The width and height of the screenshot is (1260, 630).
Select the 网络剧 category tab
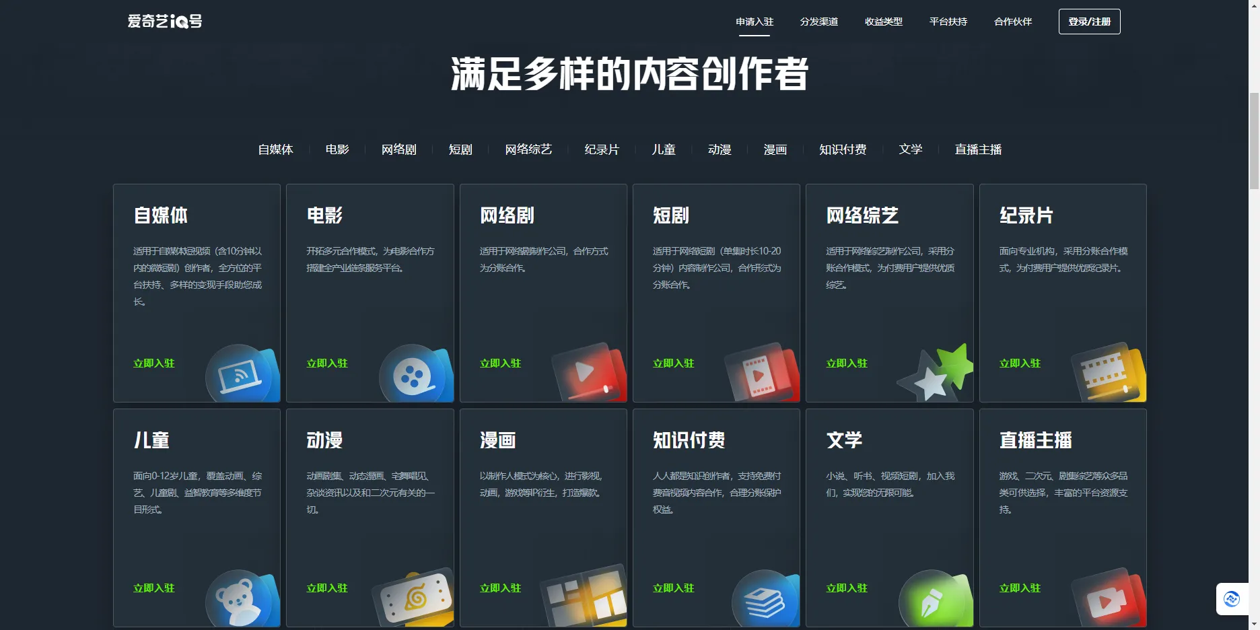(x=399, y=149)
